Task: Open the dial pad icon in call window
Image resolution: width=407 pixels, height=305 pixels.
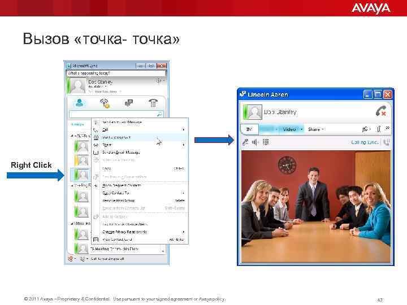Action: 266,142
